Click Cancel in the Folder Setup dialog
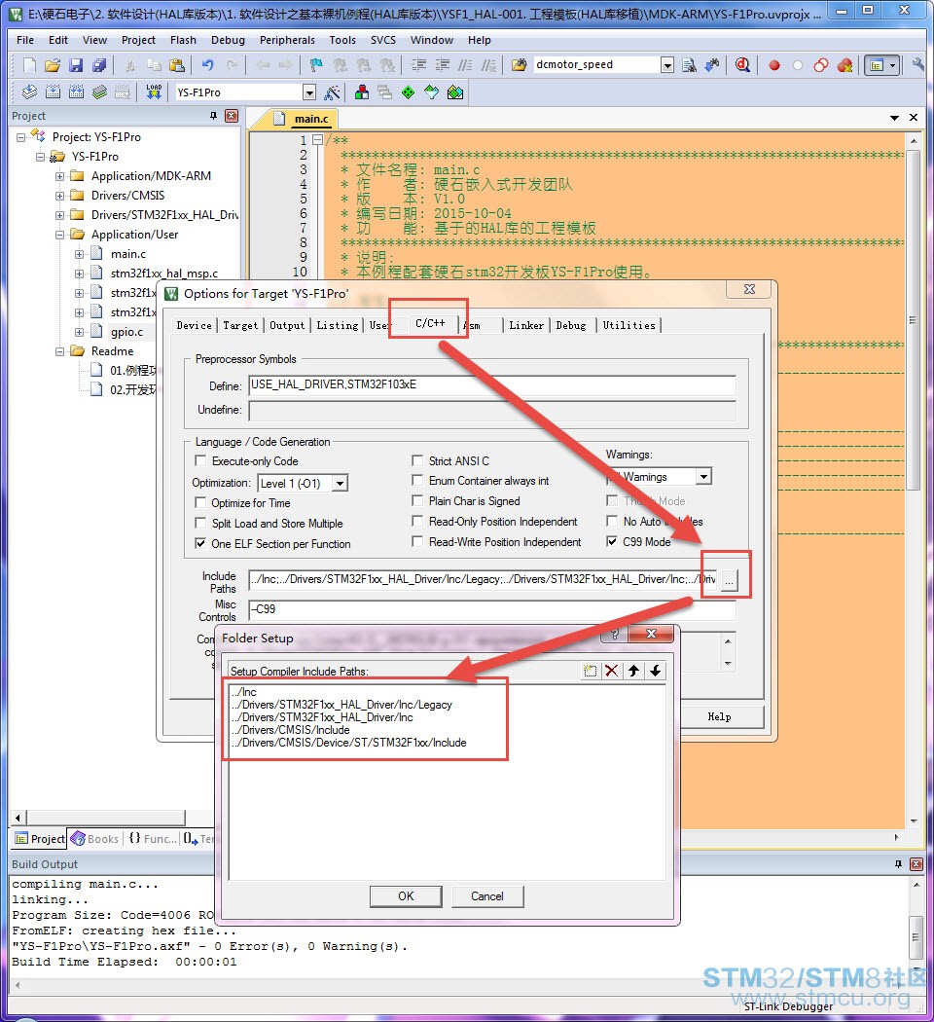 (x=487, y=896)
